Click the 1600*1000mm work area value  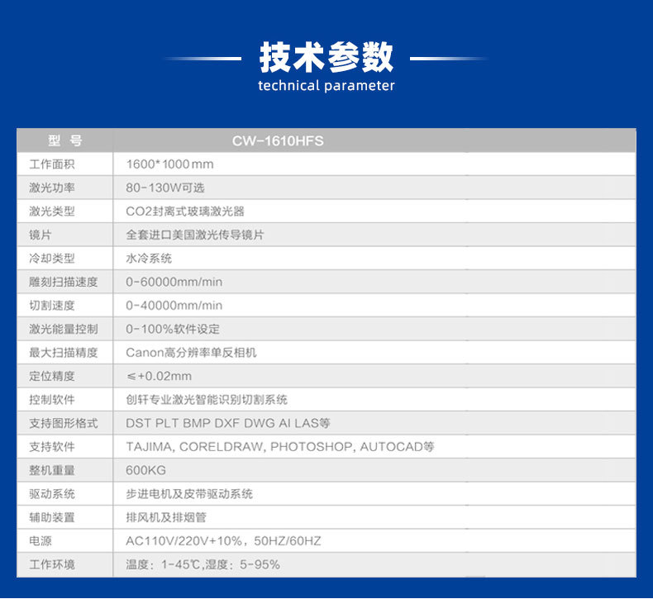pos(169,164)
